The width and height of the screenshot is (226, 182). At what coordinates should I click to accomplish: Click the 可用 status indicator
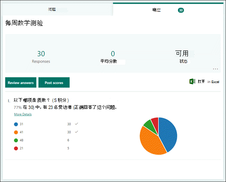(182, 53)
